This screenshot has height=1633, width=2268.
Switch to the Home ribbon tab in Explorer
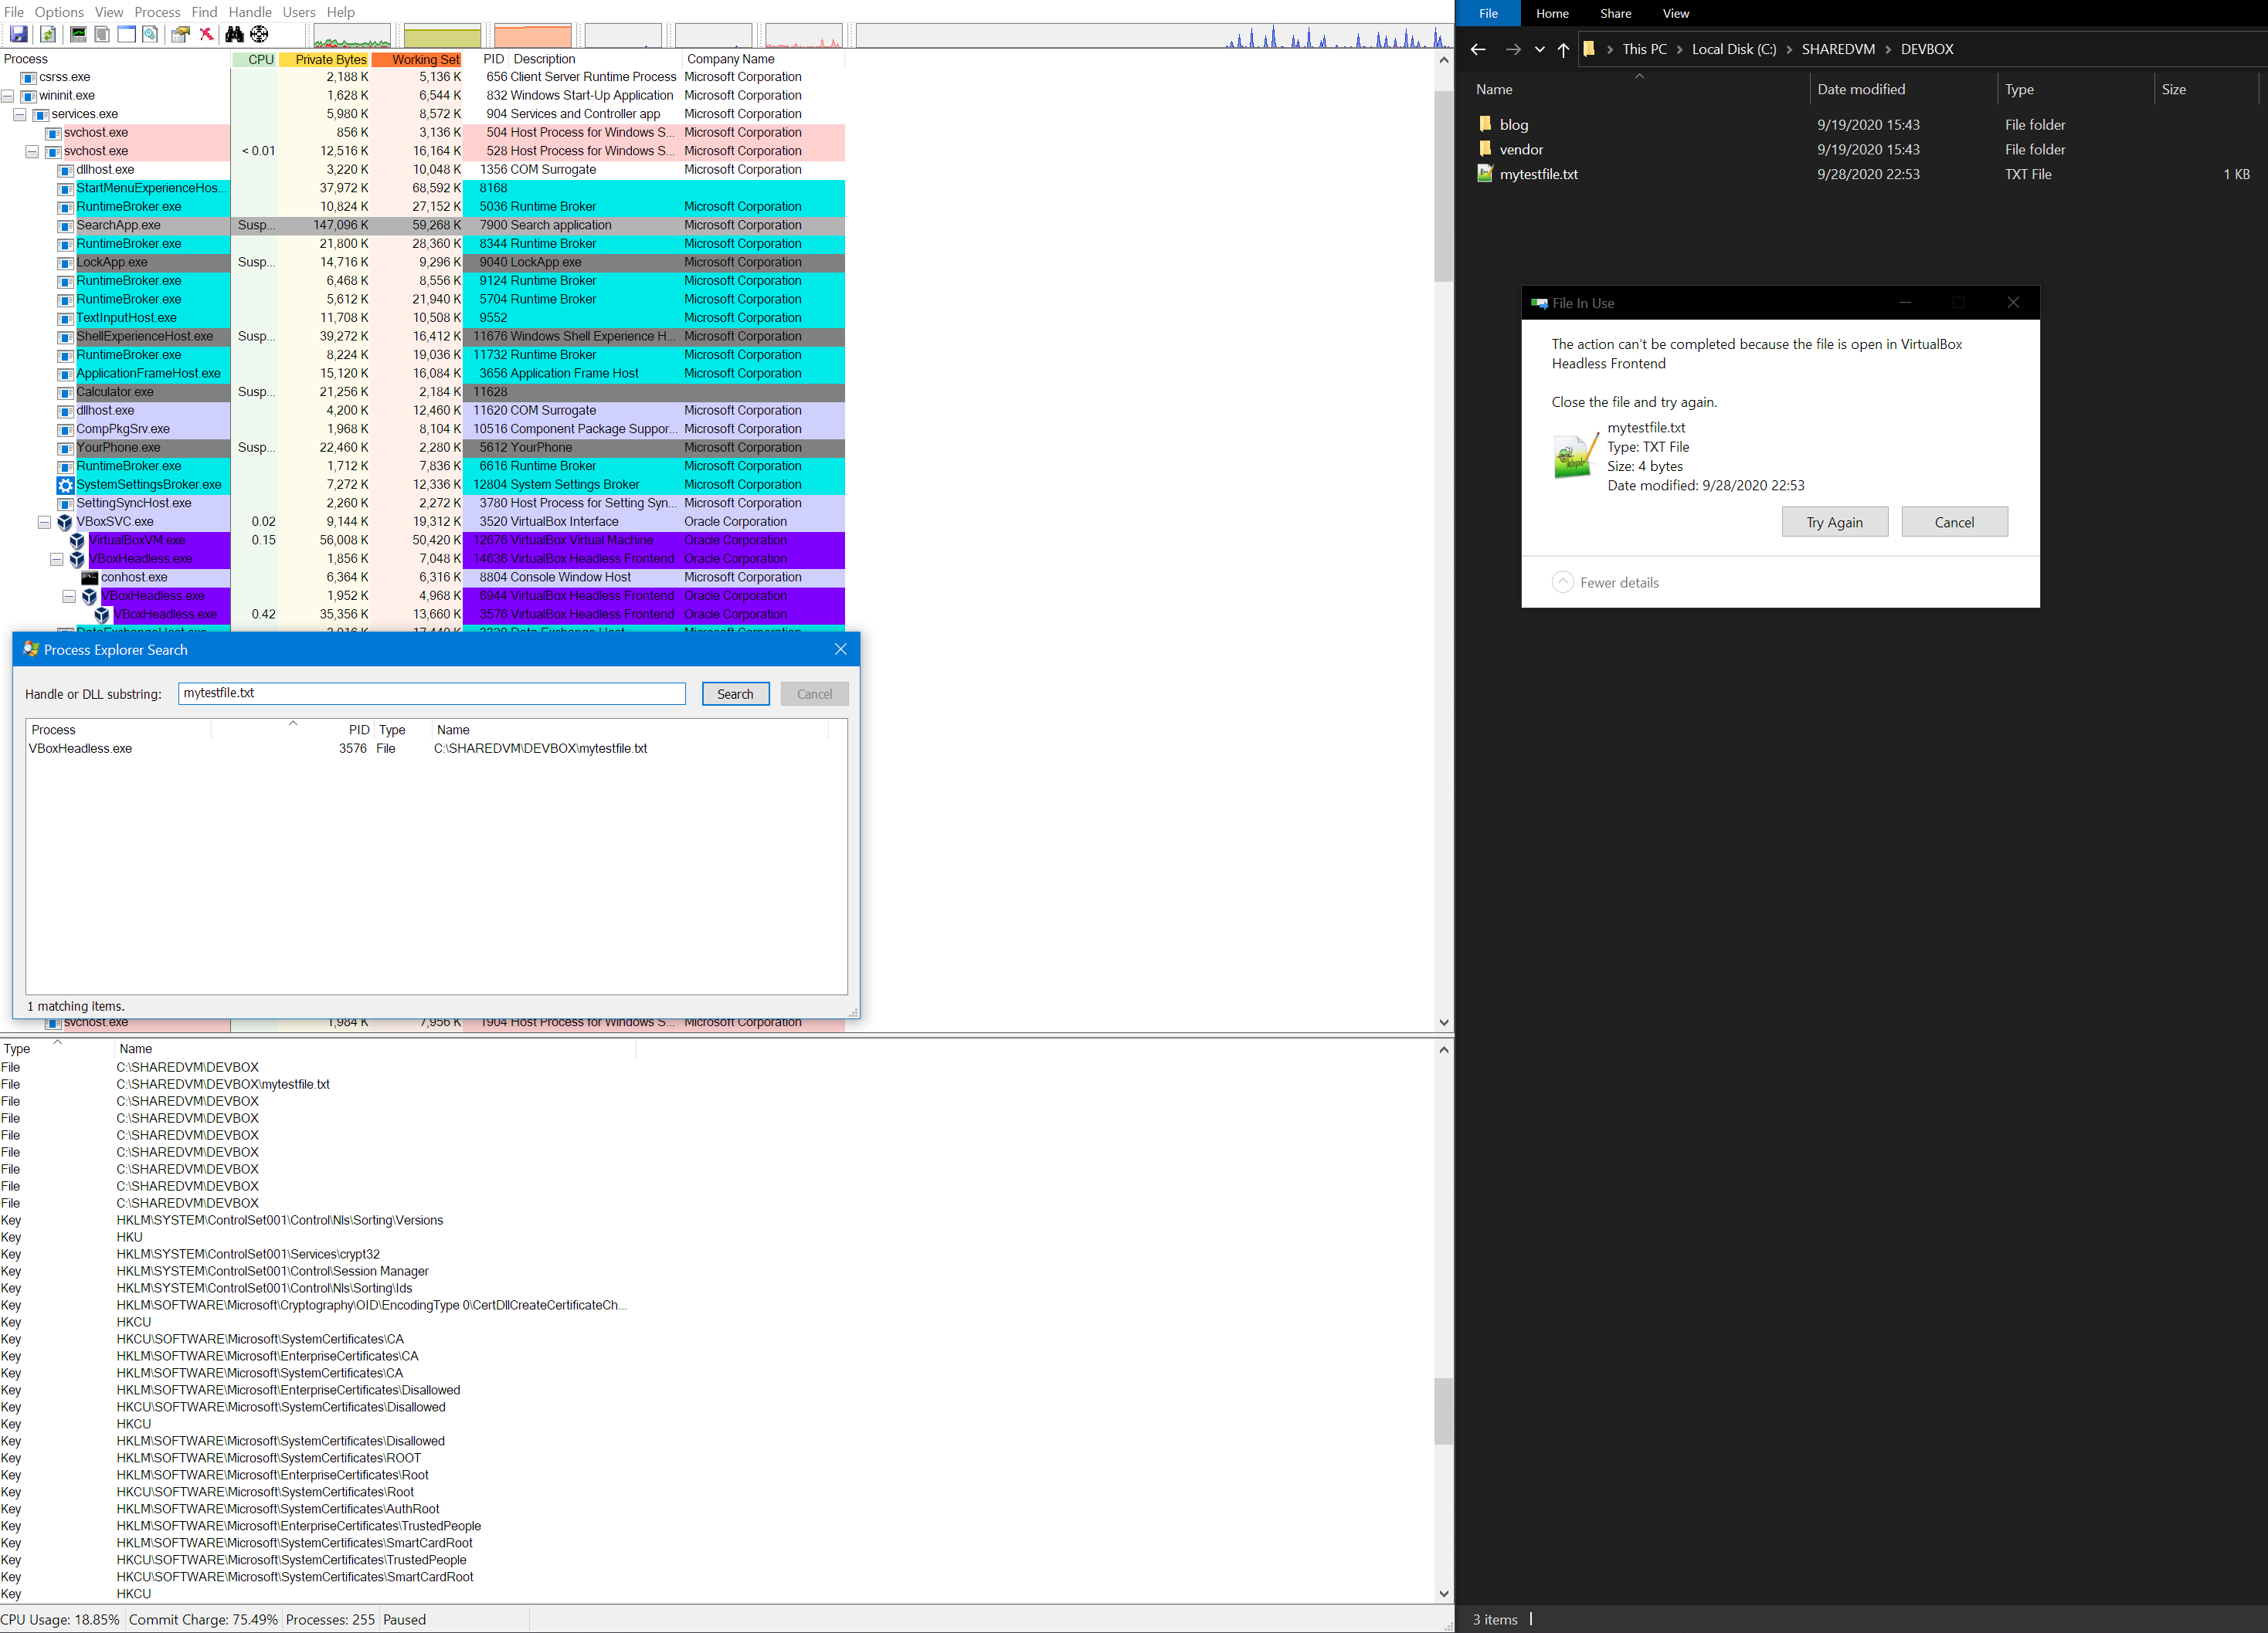tap(1552, 13)
